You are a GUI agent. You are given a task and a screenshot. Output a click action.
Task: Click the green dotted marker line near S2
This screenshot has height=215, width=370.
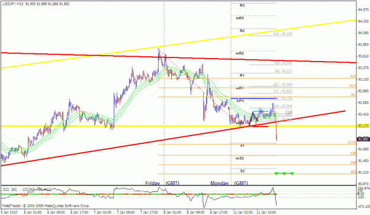[x=284, y=174]
